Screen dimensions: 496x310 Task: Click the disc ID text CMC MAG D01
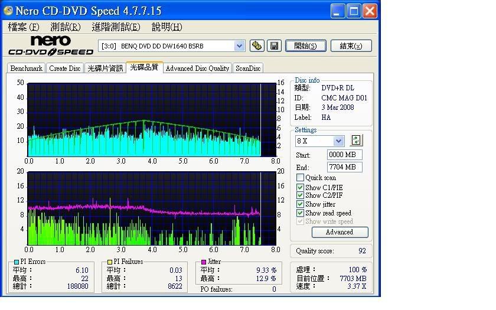344,98
